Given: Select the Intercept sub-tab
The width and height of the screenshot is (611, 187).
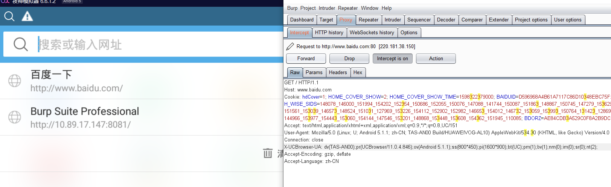Looking at the screenshot, I should click(x=299, y=33).
